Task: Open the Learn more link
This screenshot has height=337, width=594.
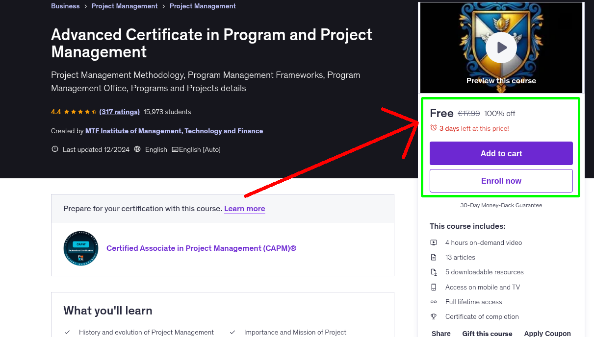Action: (244, 209)
